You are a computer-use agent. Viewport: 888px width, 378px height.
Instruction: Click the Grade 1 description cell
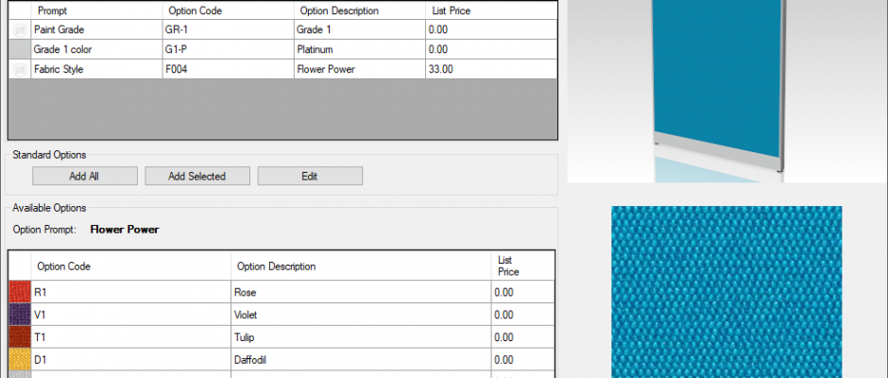point(360,29)
